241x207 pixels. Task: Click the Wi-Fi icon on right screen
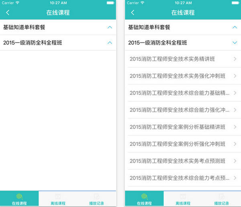[143, 3]
